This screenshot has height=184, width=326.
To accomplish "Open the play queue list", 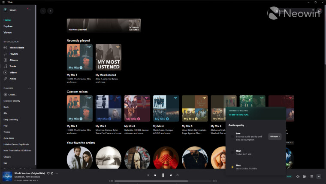I will pyautogui.click(x=312, y=177).
